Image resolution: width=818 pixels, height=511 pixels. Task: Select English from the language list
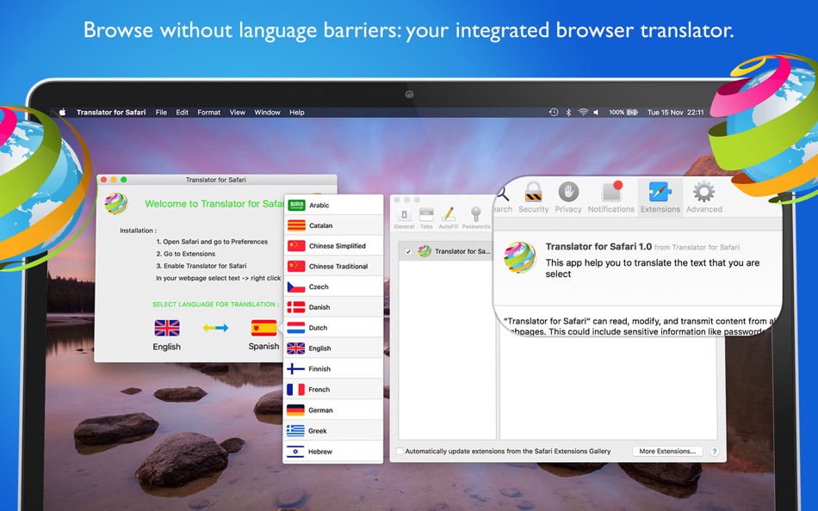click(333, 348)
